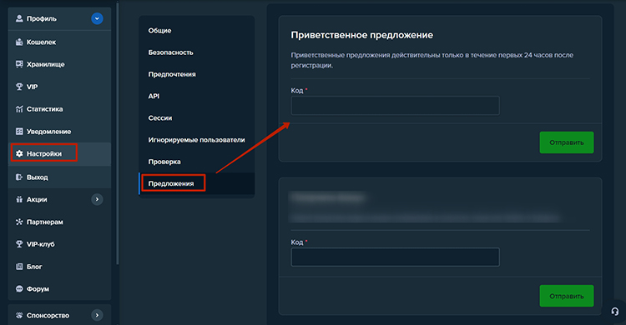Click the Акции gift icon

[x=18, y=199]
